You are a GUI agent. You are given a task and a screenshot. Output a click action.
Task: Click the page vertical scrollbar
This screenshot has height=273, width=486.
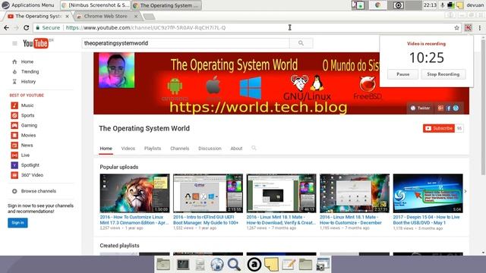click(483, 107)
